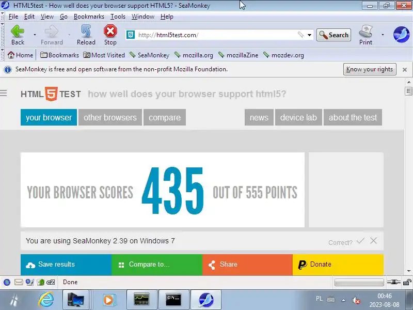Open the SeaMonkey bookmark link
The width and height of the screenshot is (413, 310).
(150, 55)
